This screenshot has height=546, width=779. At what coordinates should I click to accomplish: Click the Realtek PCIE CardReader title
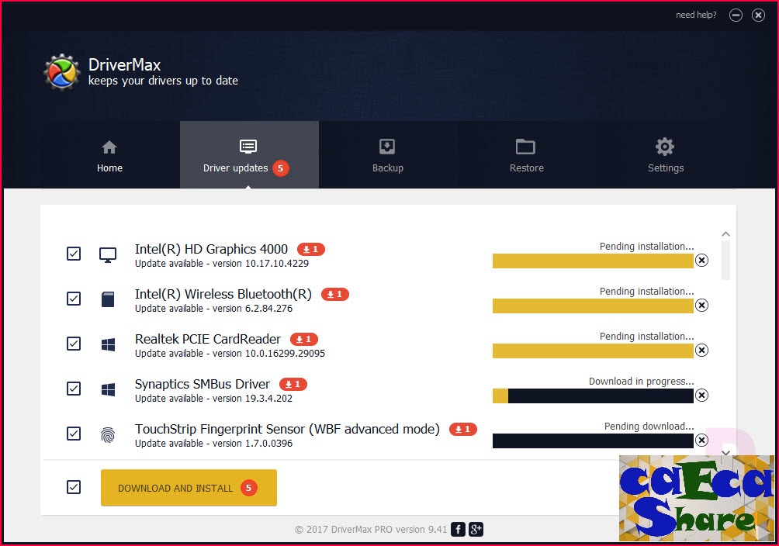point(208,339)
